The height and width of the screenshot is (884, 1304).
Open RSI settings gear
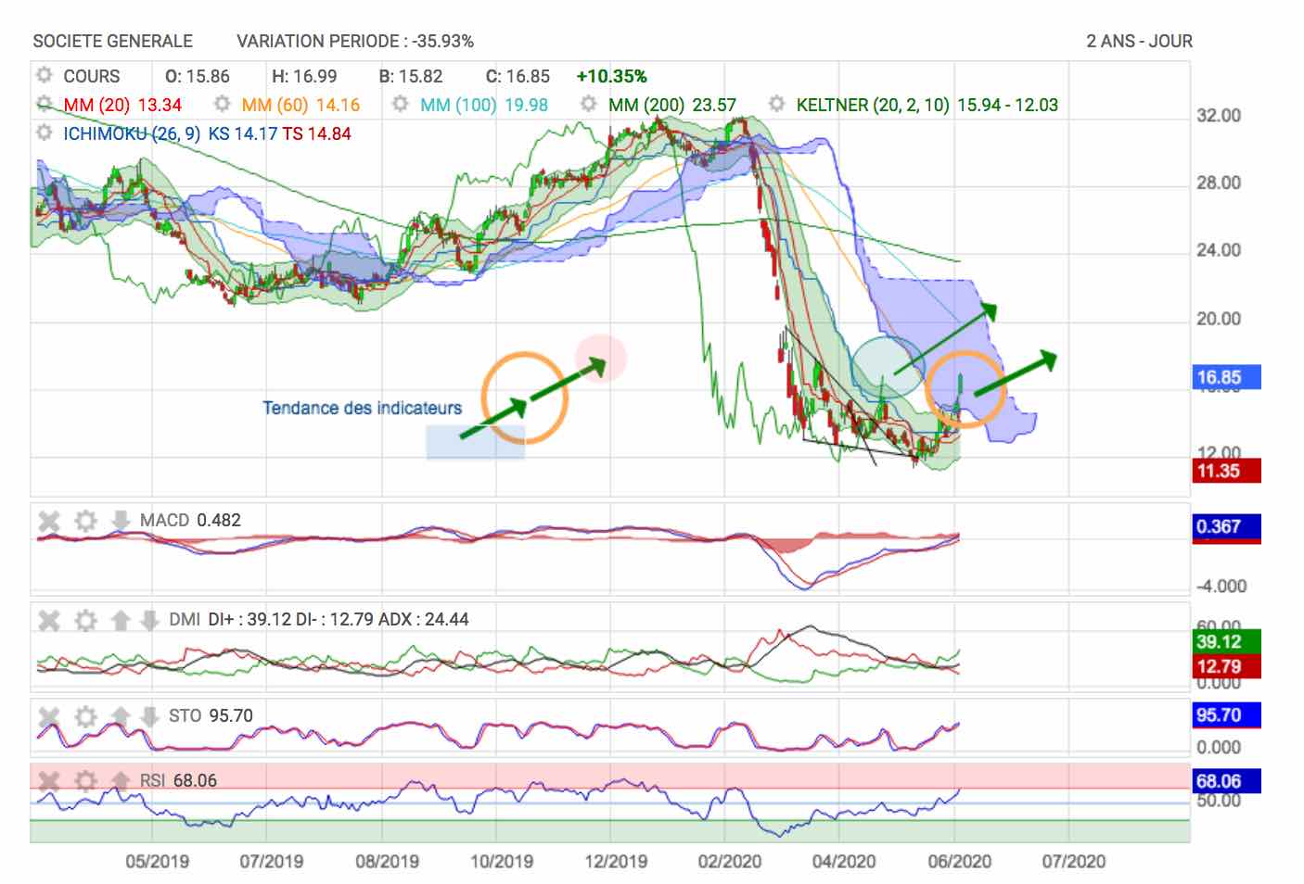point(85,781)
